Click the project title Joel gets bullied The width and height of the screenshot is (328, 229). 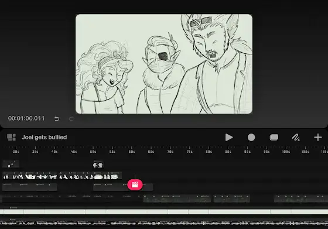tap(45, 137)
